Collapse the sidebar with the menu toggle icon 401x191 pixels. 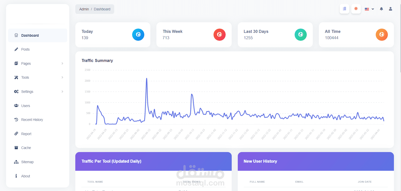[x=344, y=9]
